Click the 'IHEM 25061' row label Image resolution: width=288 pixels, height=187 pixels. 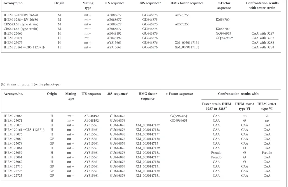pyautogui.click(x=13, y=157)
